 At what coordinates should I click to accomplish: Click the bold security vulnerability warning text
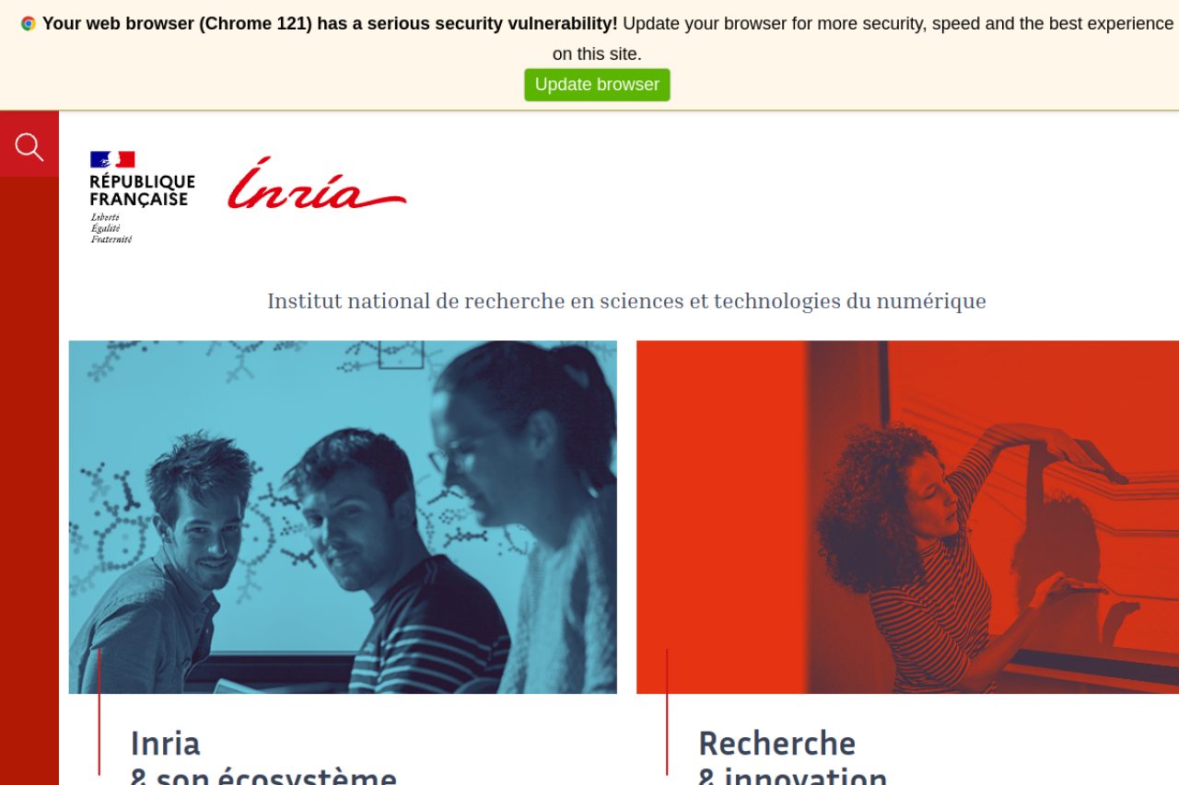point(330,24)
